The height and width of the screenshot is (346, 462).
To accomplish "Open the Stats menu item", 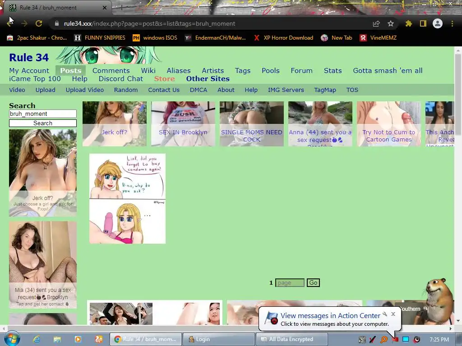I will [x=333, y=71].
